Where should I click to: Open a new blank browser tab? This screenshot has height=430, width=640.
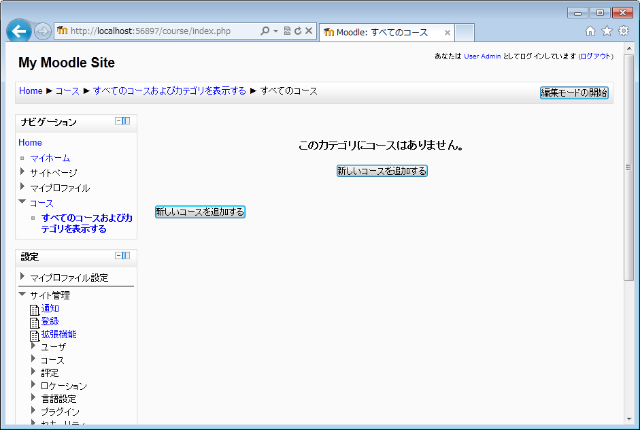(465, 32)
